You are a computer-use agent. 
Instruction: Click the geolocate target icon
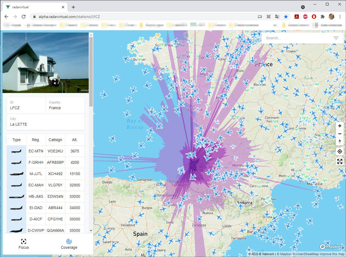[x=340, y=152]
